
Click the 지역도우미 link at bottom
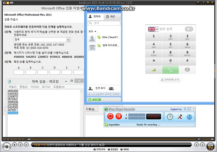click(99, 149)
